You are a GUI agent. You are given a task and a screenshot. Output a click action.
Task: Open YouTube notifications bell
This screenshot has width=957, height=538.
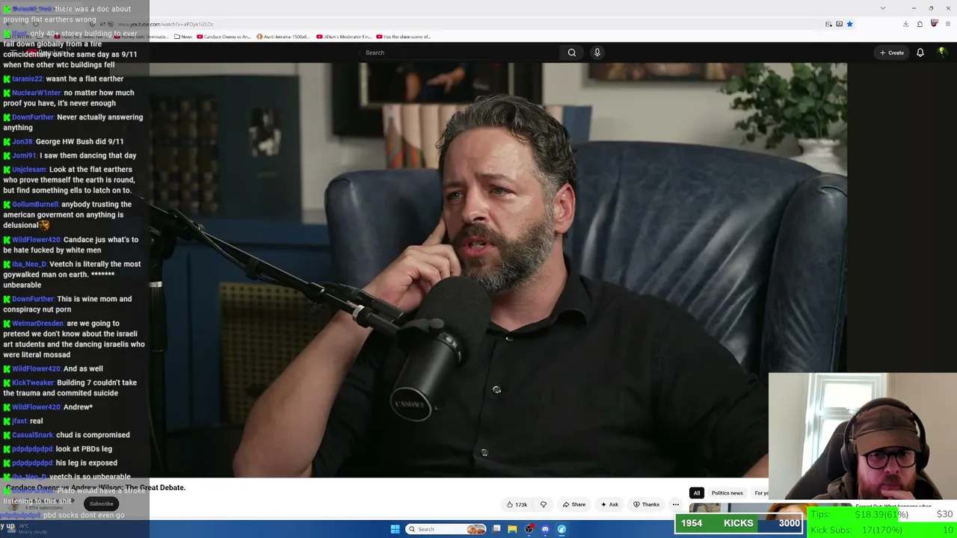pos(920,52)
